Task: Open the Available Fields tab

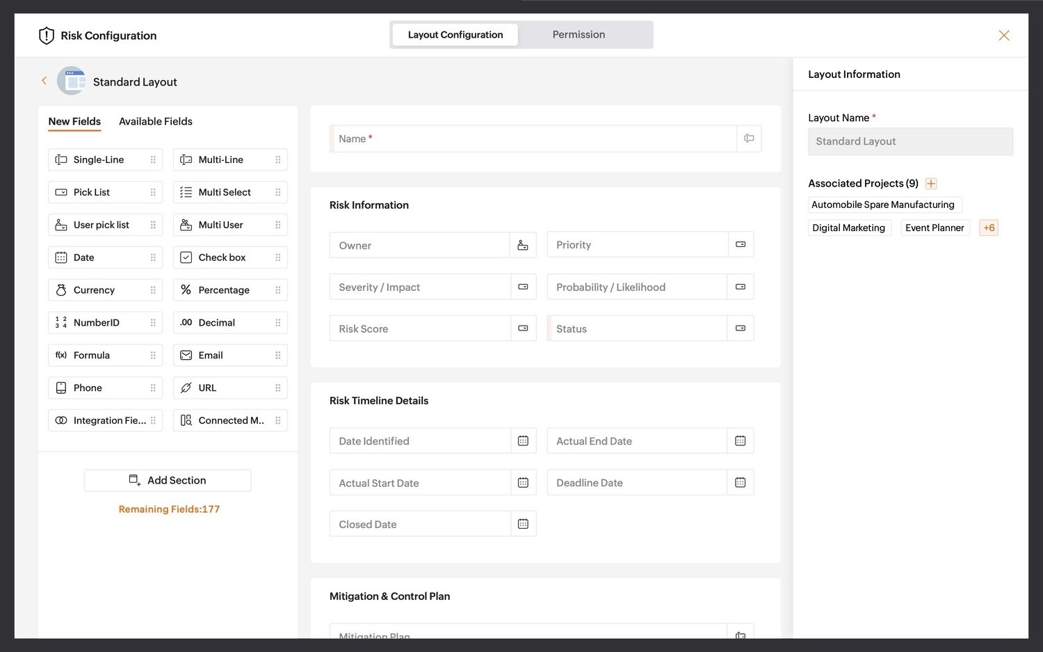Action: [x=155, y=122]
